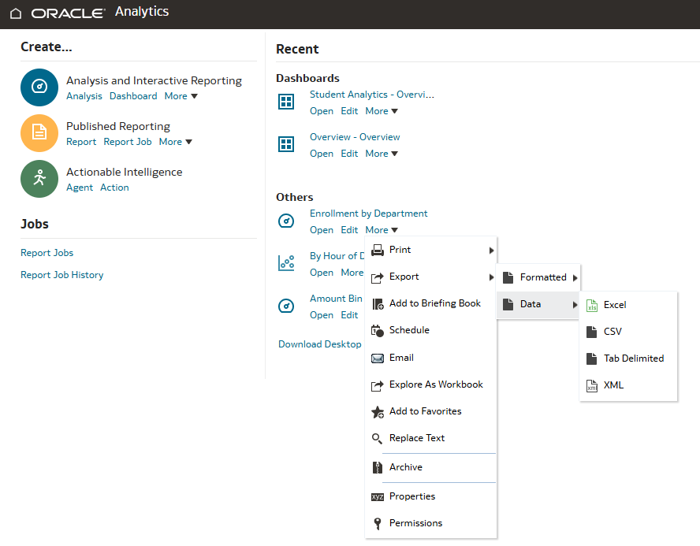Choose Export in the context menu

431,277
